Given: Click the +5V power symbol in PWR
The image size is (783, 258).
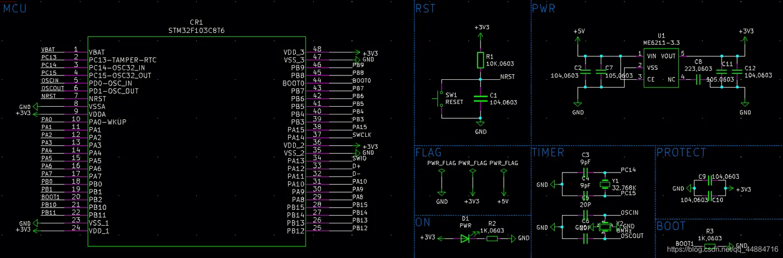Looking at the screenshot, I should (579, 40).
